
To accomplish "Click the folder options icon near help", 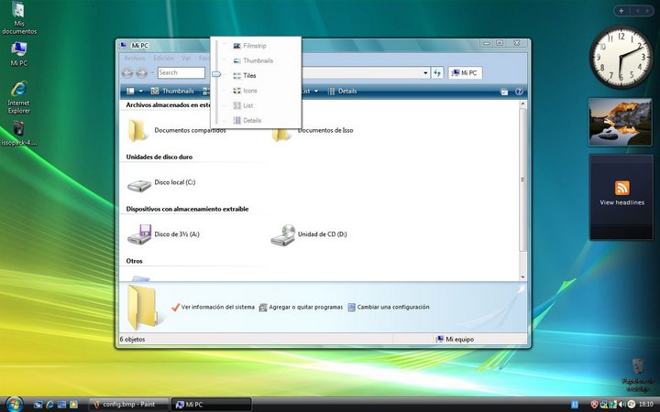I will (x=504, y=92).
